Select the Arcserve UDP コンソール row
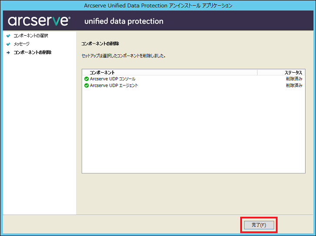This screenshot has height=236, width=316. 193,79
